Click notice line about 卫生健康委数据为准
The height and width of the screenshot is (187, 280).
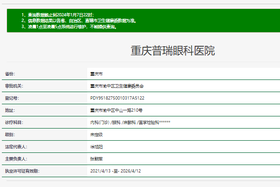(x=79, y=21)
